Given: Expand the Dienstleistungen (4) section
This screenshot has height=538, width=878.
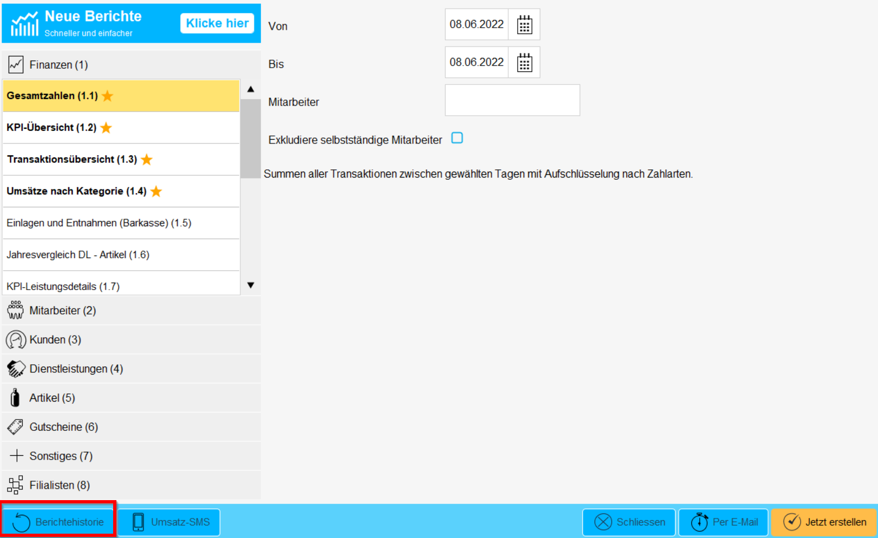Looking at the screenshot, I should 76,369.
